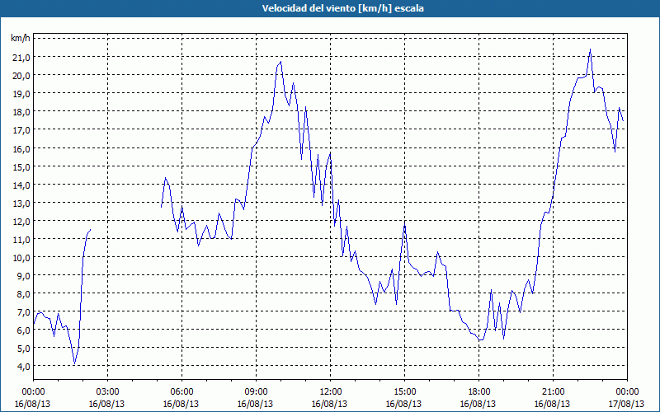This screenshot has width=660, height=412.
Task: Select the "03:00" time label
Action: tap(108, 392)
